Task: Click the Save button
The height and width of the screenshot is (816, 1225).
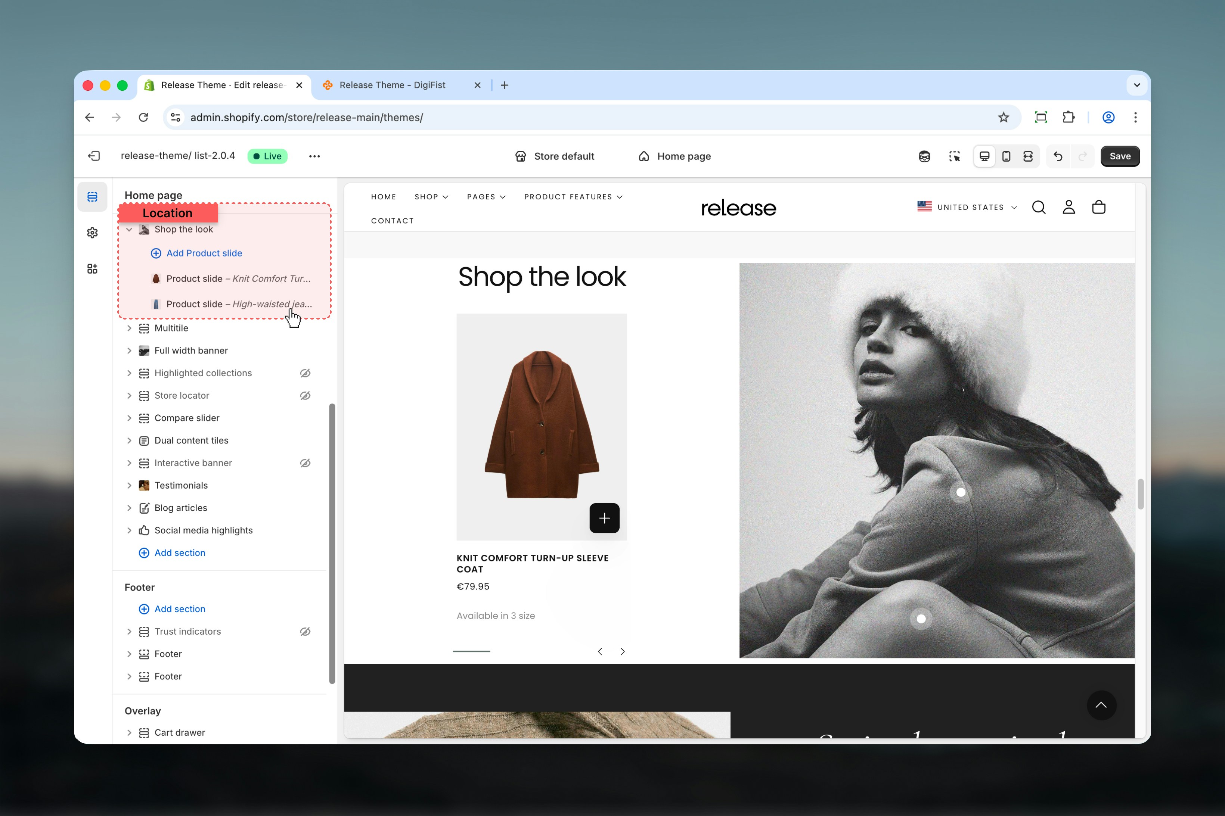Action: (1120, 156)
